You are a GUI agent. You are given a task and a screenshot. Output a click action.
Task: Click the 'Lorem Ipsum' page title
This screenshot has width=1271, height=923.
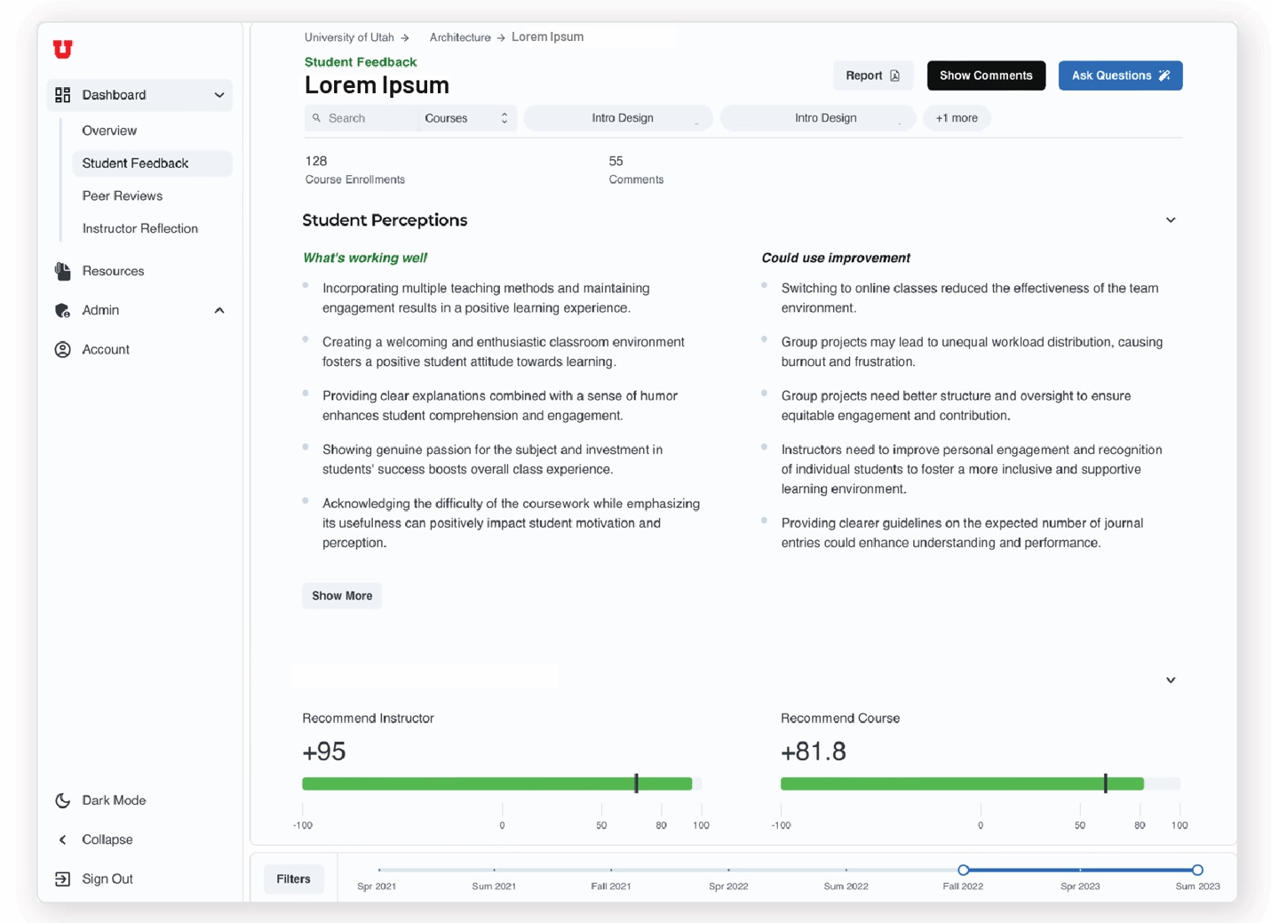(x=377, y=85)
